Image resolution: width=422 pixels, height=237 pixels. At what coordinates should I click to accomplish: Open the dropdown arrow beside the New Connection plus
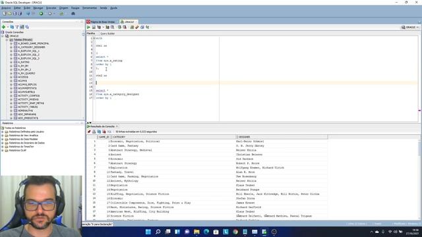[x=7, y=27]
